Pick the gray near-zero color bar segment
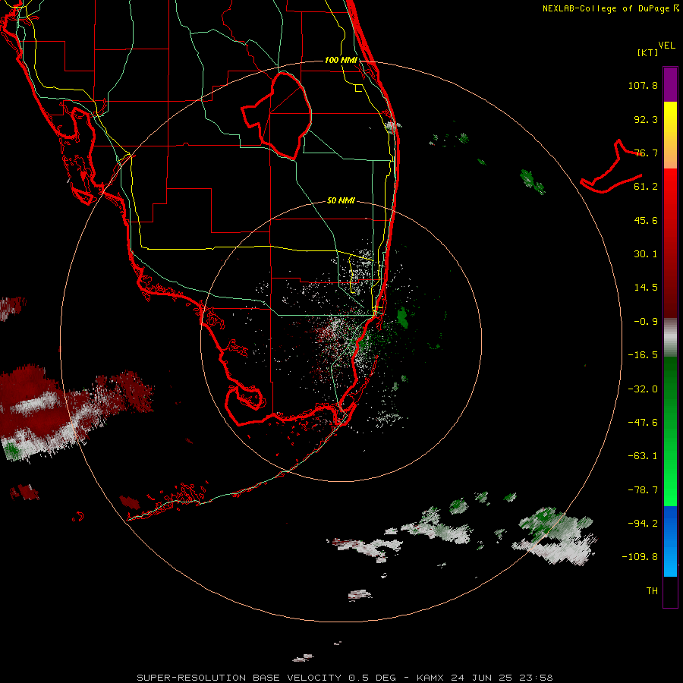This screenshot has height=683, width=683. pos(670,338)
